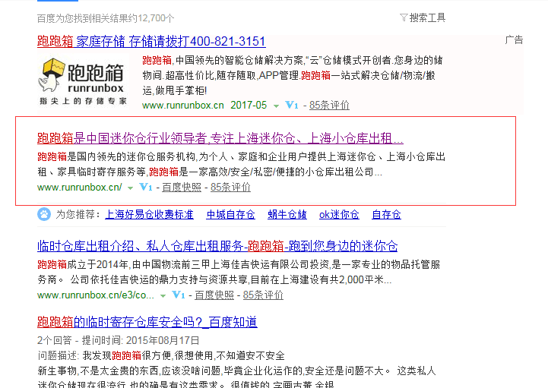This screenshot has width=548, height=388.
Task: Open 85条评价 of the e3/co result
Action: [263, 295]
